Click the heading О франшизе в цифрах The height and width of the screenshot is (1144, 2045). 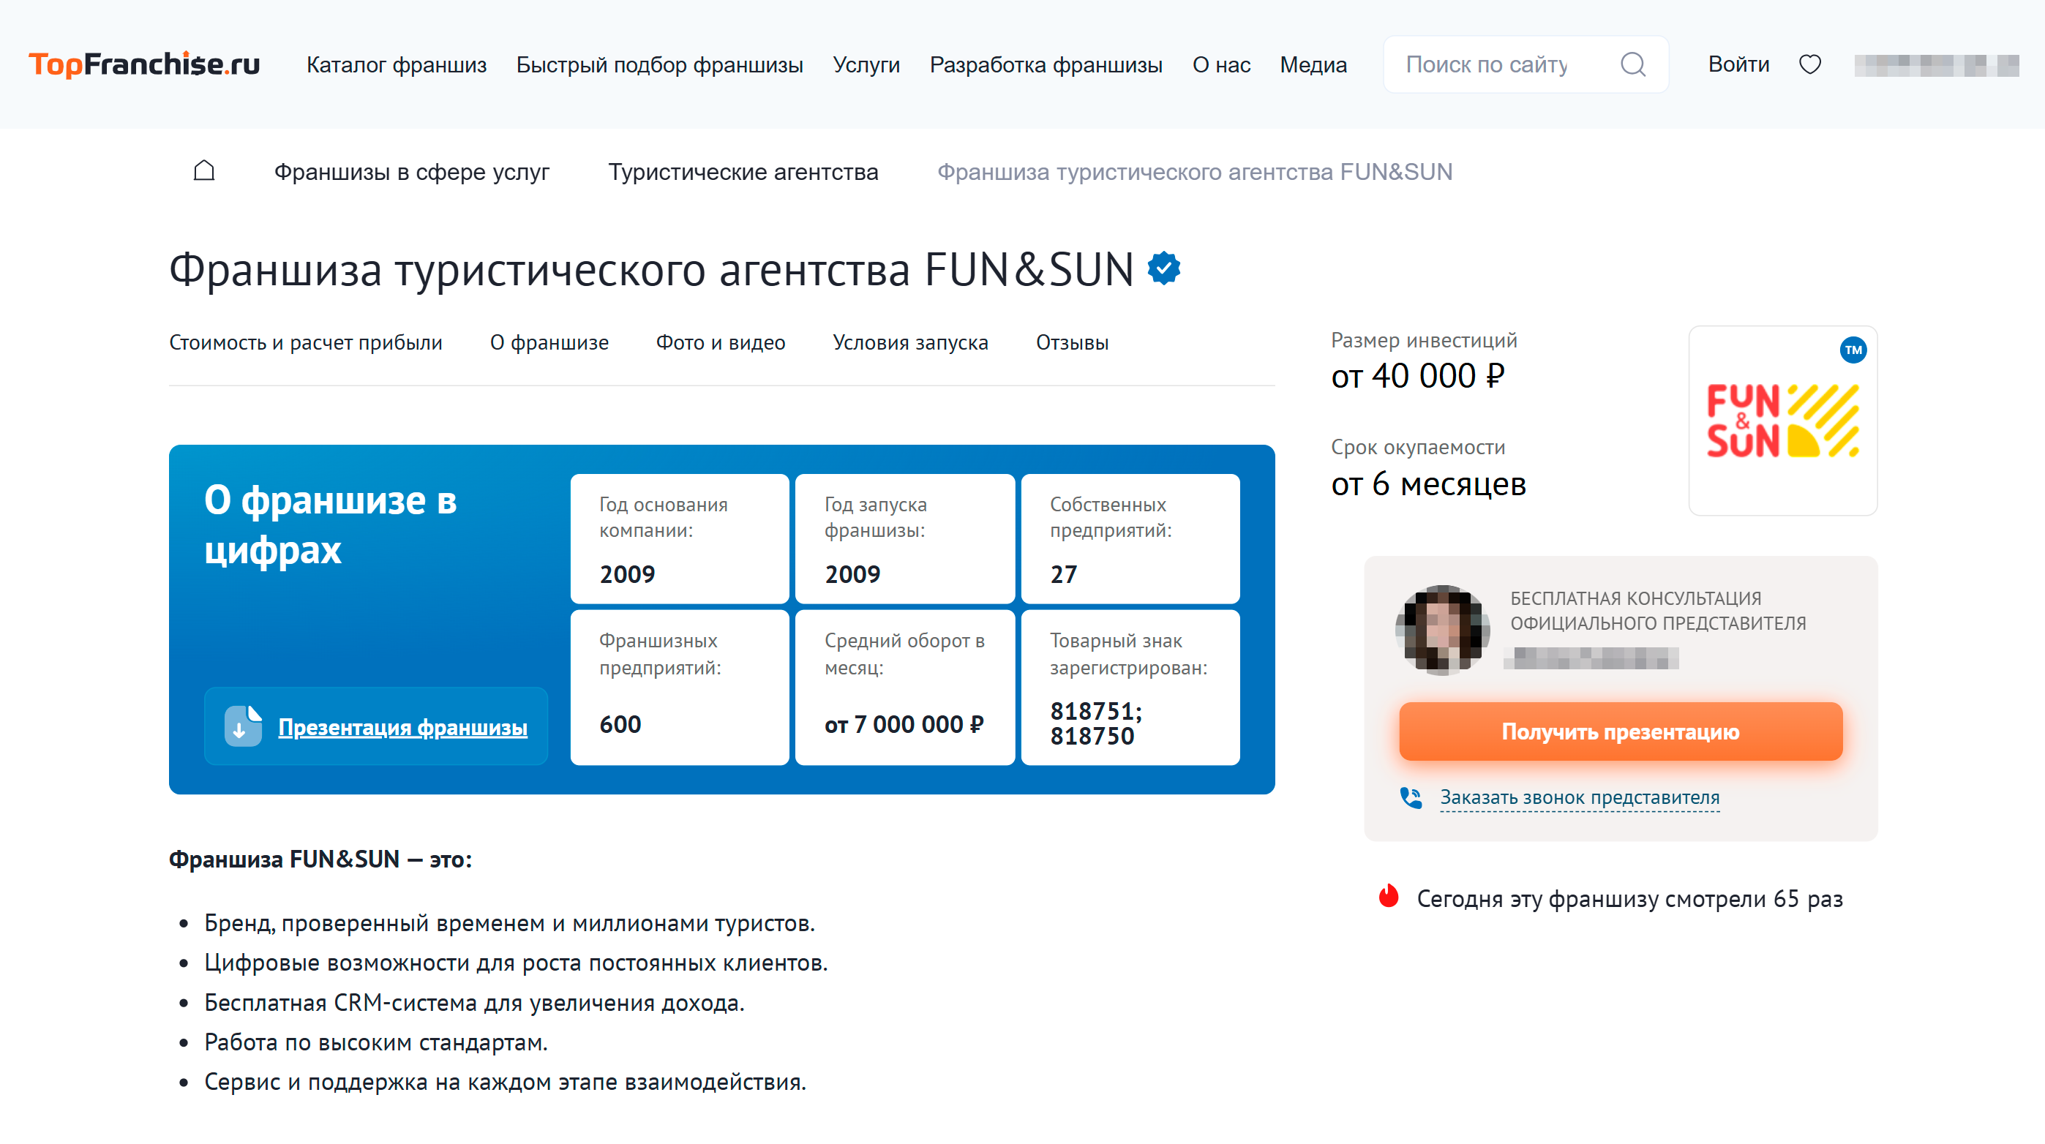[330, 524]
